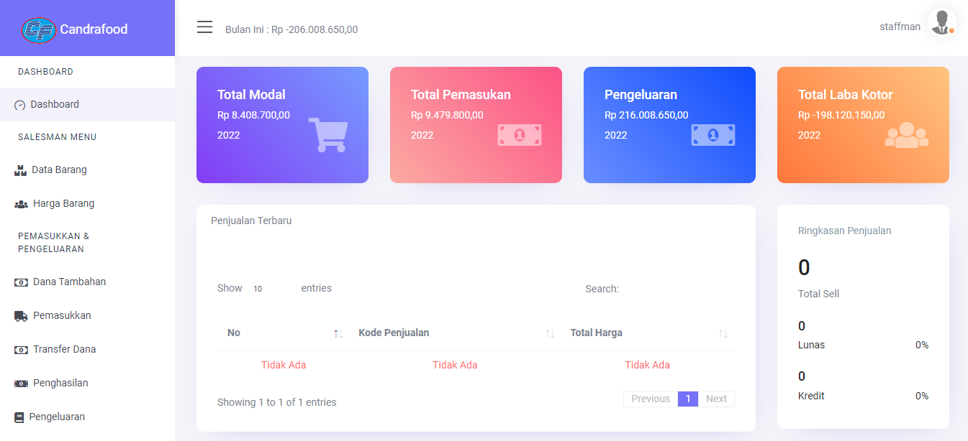Open Dashboard from the sidebar
The height and width of the screenshot is (441, 968).
[x=55, y=104]
